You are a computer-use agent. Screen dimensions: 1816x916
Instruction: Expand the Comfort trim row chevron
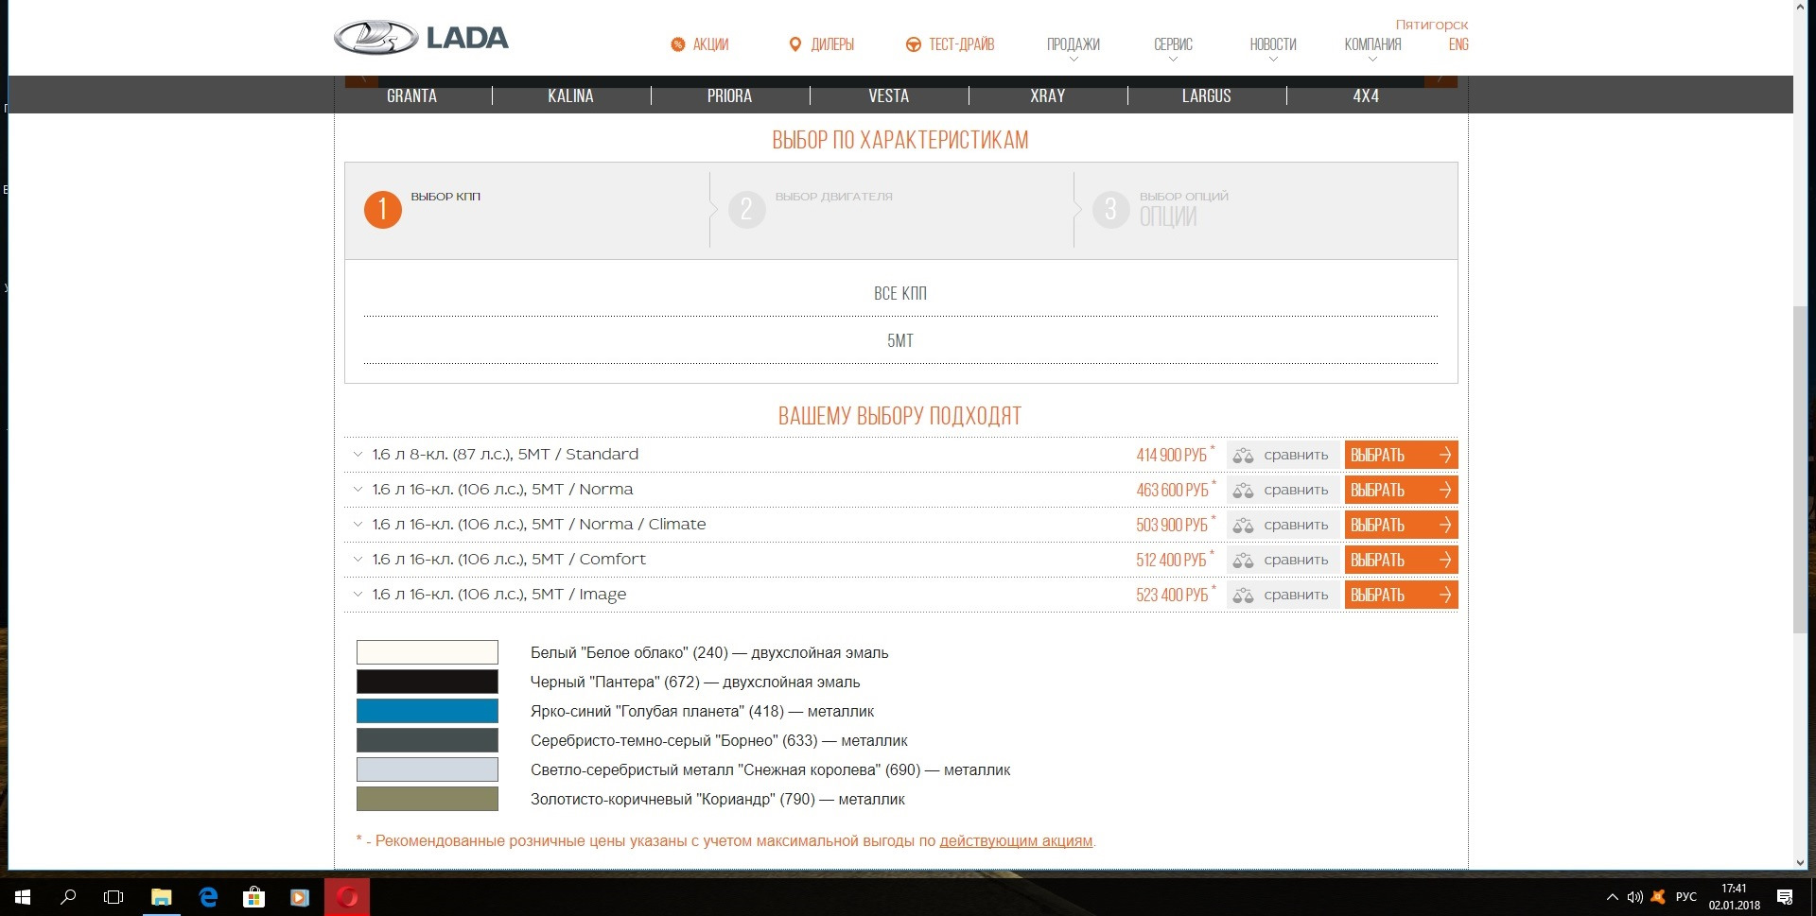coord(358,560)
